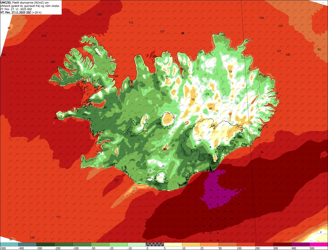
Task: Click the title line 'UWC/IG: Flæði skynvarma (W/m2) um'
Action: (x=25, y=3)
